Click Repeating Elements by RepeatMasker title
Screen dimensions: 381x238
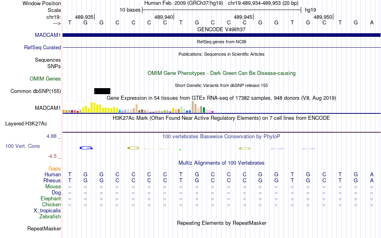click(222, 223)
